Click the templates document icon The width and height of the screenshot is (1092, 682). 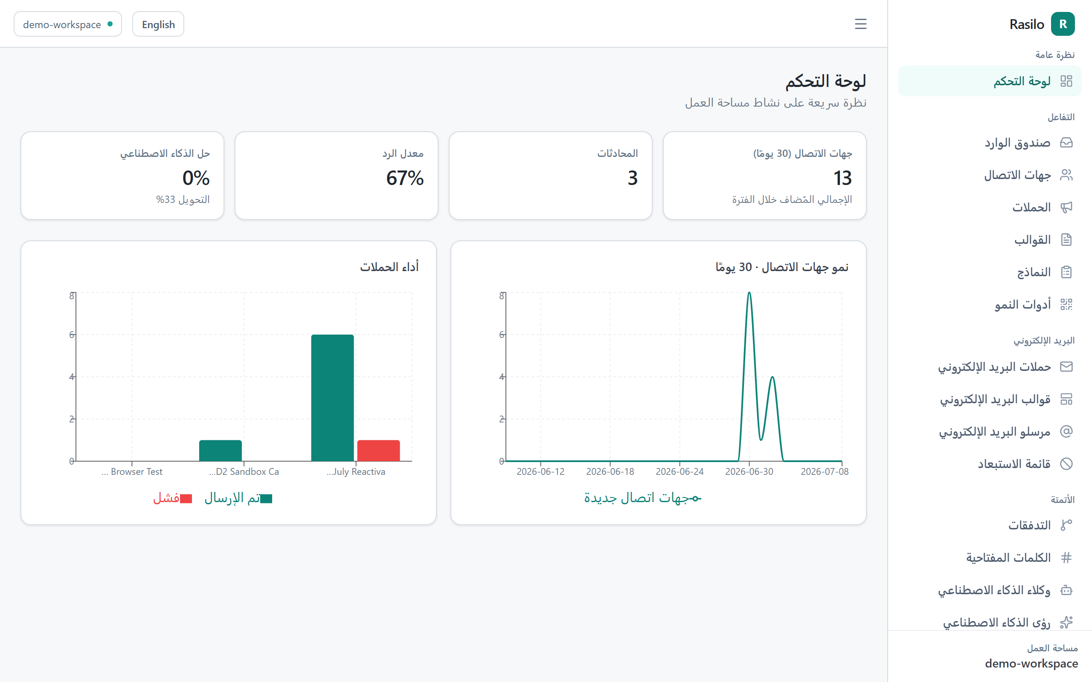point(1066,240)
